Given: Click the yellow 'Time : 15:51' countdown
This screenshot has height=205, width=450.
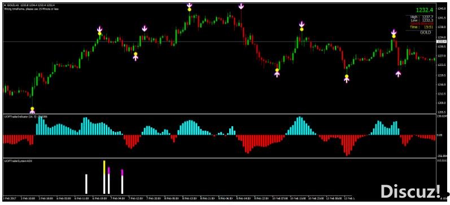Looking at the screenshot, I should 422,27.
